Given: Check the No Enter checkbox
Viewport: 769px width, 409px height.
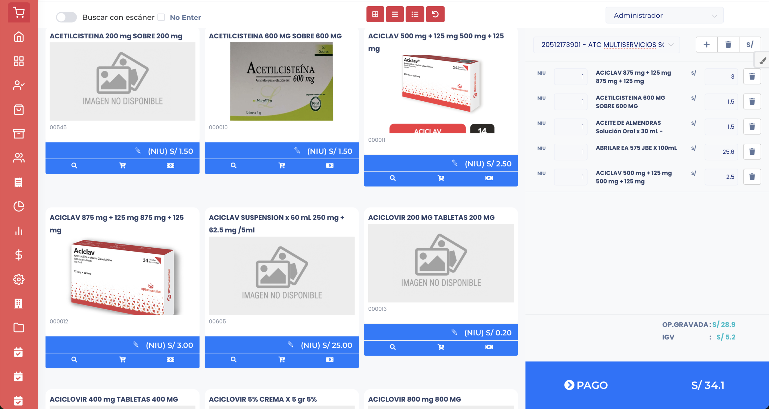Looking at the screenshot, I should click(161, 17).
